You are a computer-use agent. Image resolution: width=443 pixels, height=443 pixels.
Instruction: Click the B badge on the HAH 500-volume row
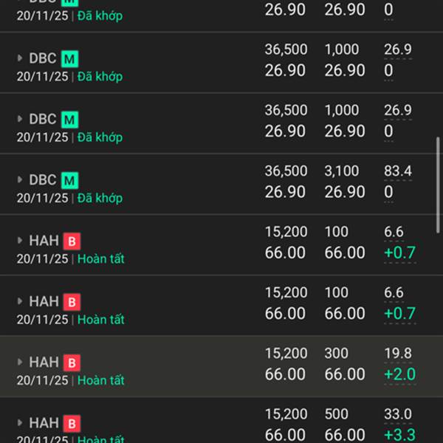tap(72, 423)
